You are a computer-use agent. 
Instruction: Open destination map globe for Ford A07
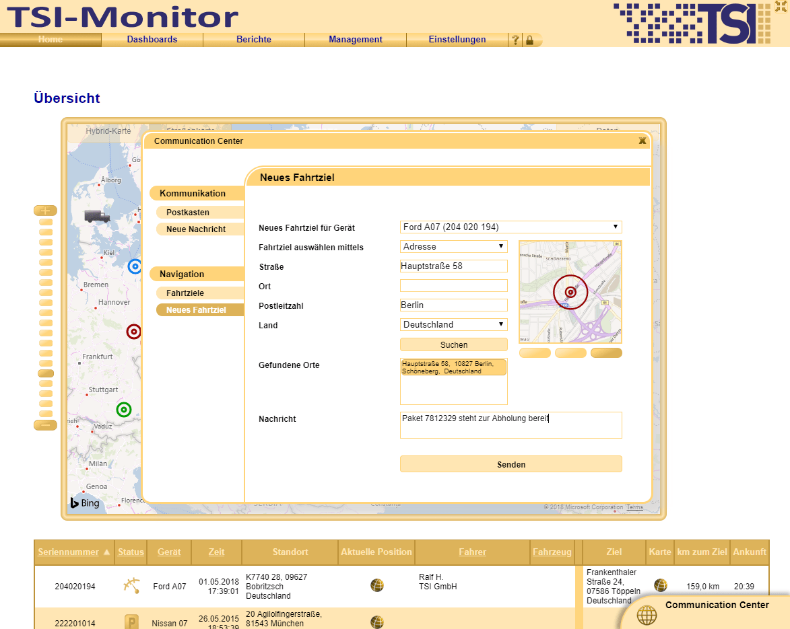pyautogui.click(x=661, y=585)
